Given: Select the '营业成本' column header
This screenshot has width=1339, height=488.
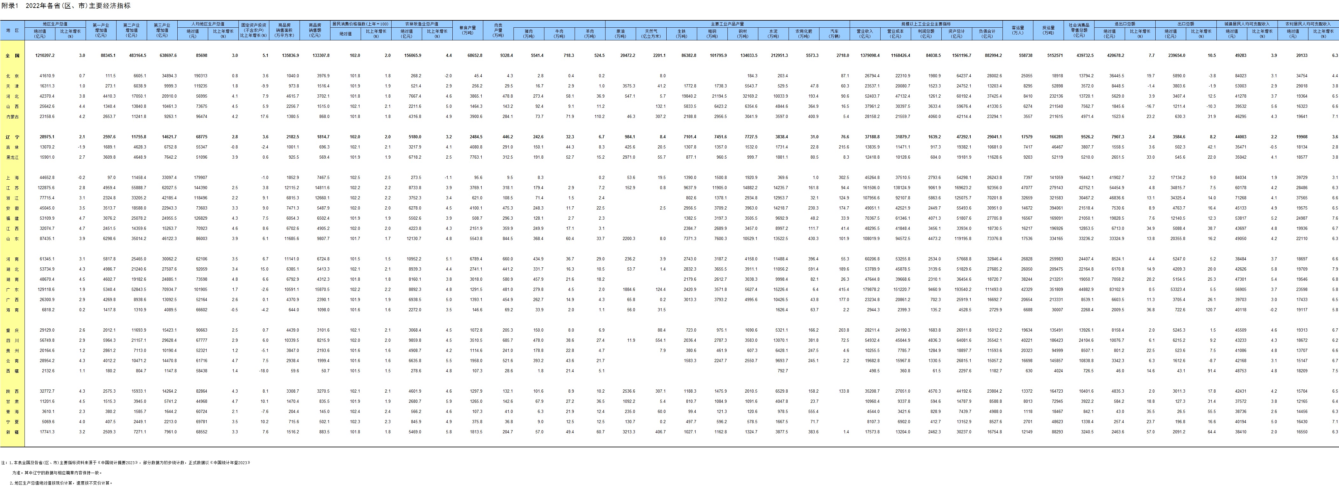Looking at the screenshot, I should [896, 34].
